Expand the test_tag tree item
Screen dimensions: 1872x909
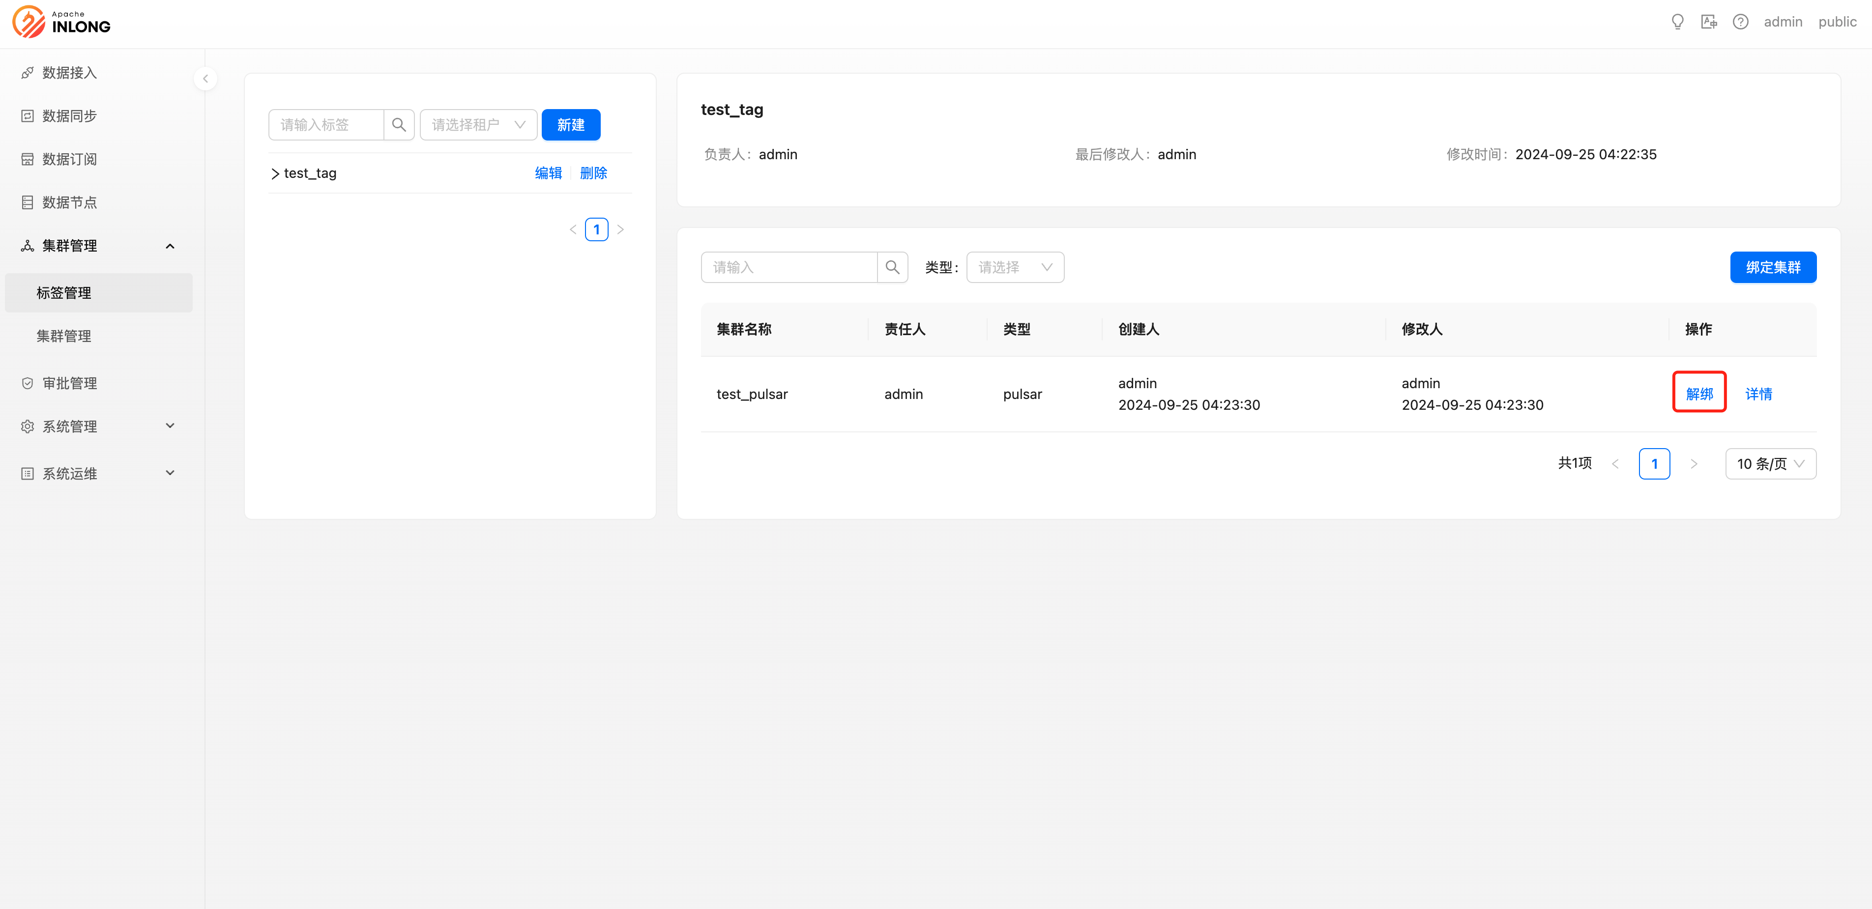[x=275, y=173]
